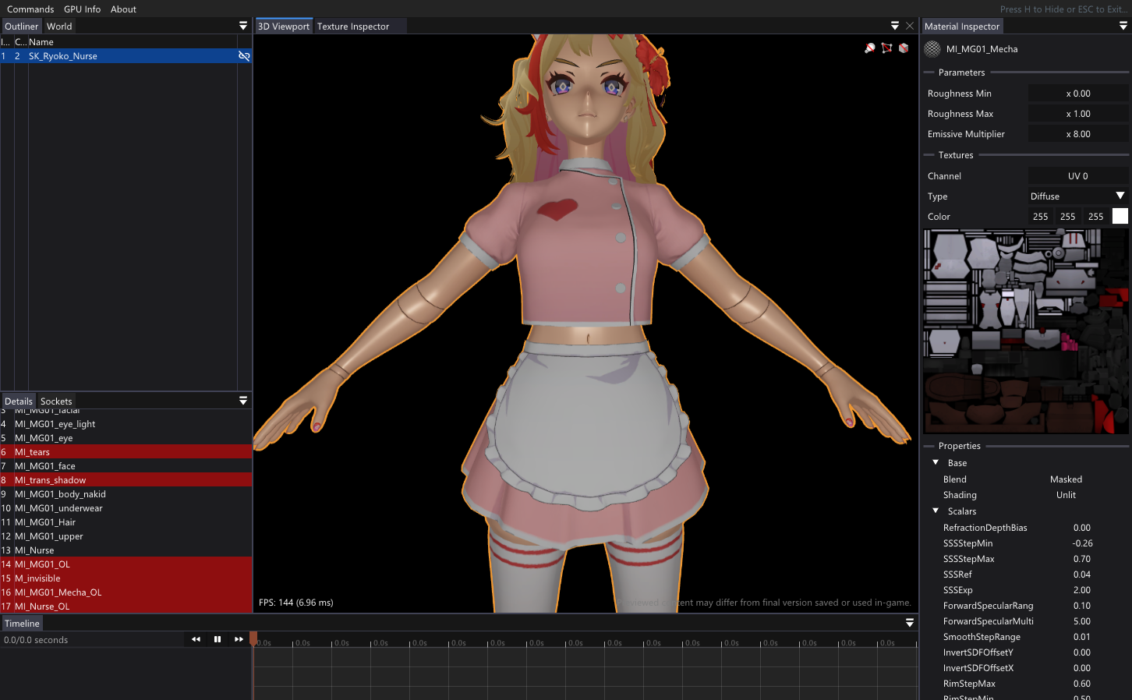Open the Outliner panel options menu
Screen dimensions: 1132x700
point(243,26)
